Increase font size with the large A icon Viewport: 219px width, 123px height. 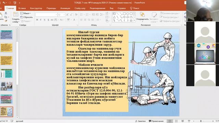tap(67, 15)
